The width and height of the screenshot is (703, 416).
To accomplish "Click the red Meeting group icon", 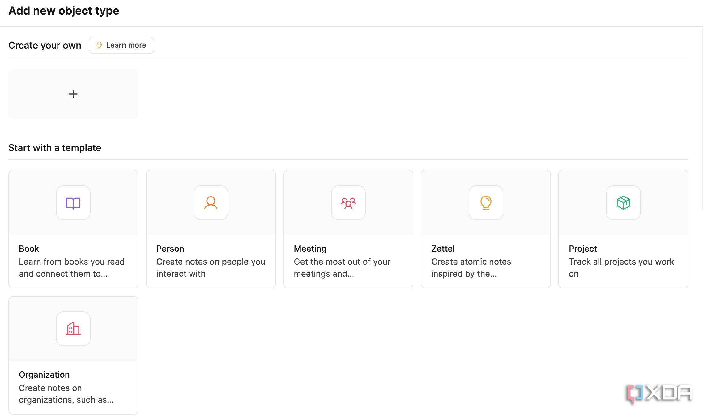I will tap(348, 203).
